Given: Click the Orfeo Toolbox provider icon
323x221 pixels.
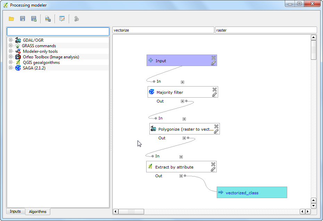Looking at the screenshot, I should pyautogui.click(x=18, y=57).
